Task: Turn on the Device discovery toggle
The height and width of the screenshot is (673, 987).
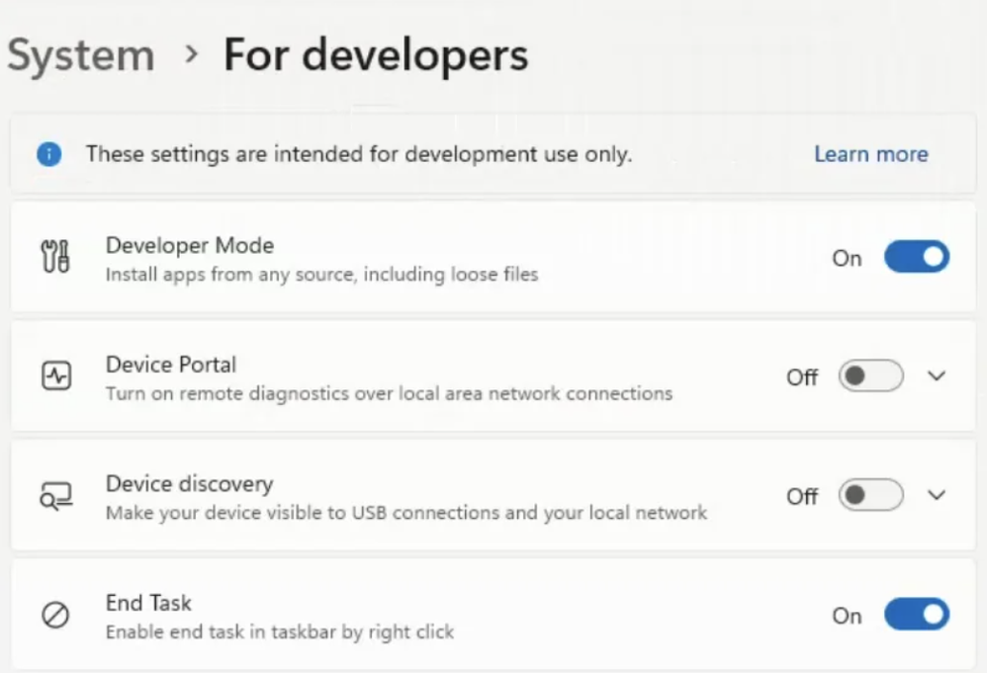Action: [x=870, y=495]
